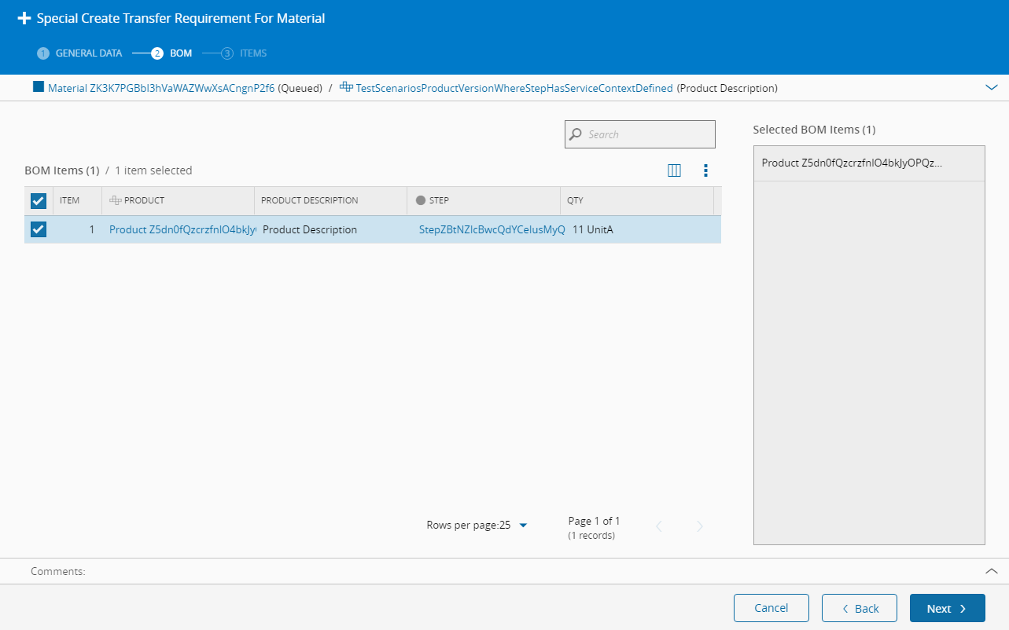Screen dimensions: 1009x630
Task: Open the Rows per page dropdown
Action: point(523,526)
